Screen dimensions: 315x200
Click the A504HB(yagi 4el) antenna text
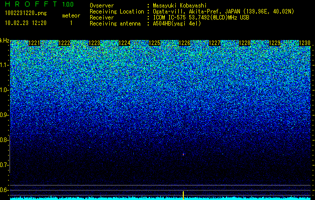pyautogui.click(x=177, y=23)
